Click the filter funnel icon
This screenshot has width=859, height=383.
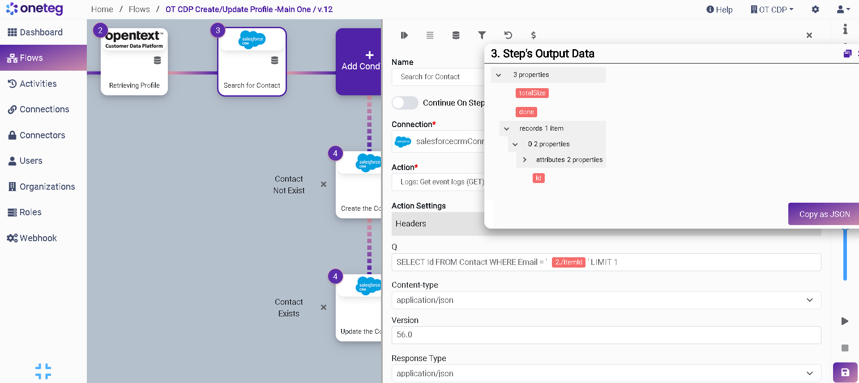point(482,35)
